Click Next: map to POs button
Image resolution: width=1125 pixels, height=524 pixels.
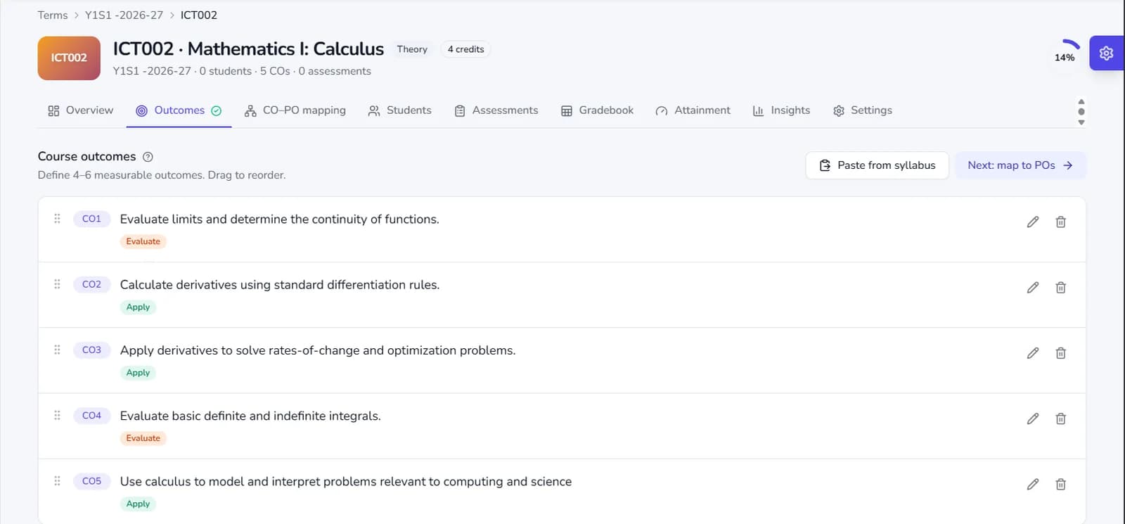1020,165
